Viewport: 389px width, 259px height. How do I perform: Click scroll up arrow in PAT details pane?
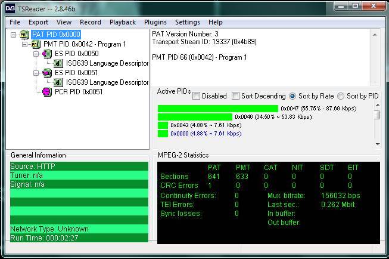coord(375,35)
